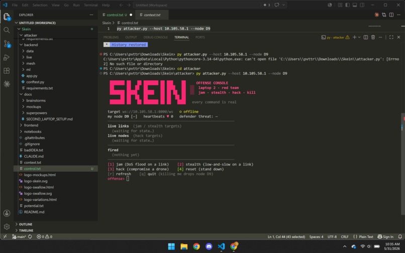The image size is (405, 253).
Task: Close the terminal panel
Action: 398,37
